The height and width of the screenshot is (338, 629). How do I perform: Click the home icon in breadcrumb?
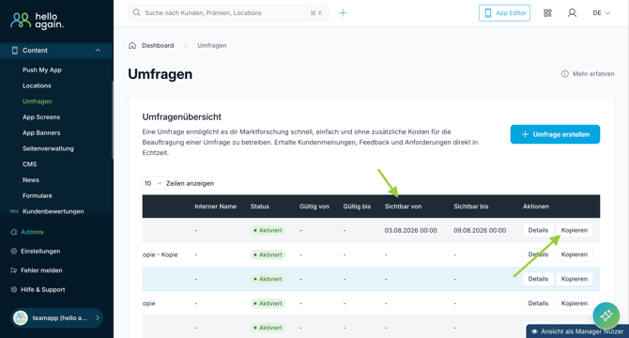[132, 45]
